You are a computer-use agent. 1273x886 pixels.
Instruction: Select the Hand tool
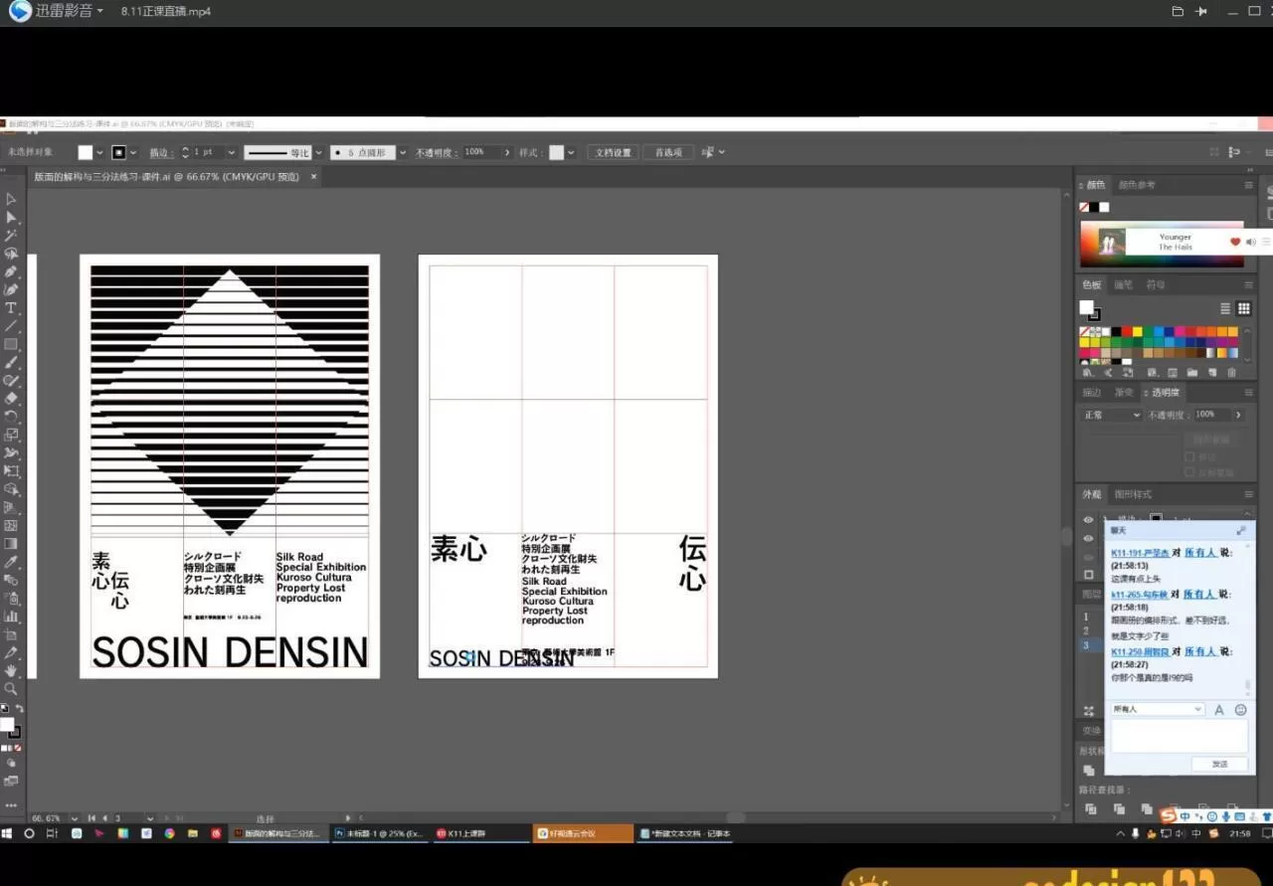(11, 671)
